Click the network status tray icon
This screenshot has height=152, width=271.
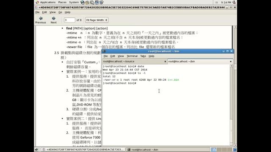coord(216,3)
